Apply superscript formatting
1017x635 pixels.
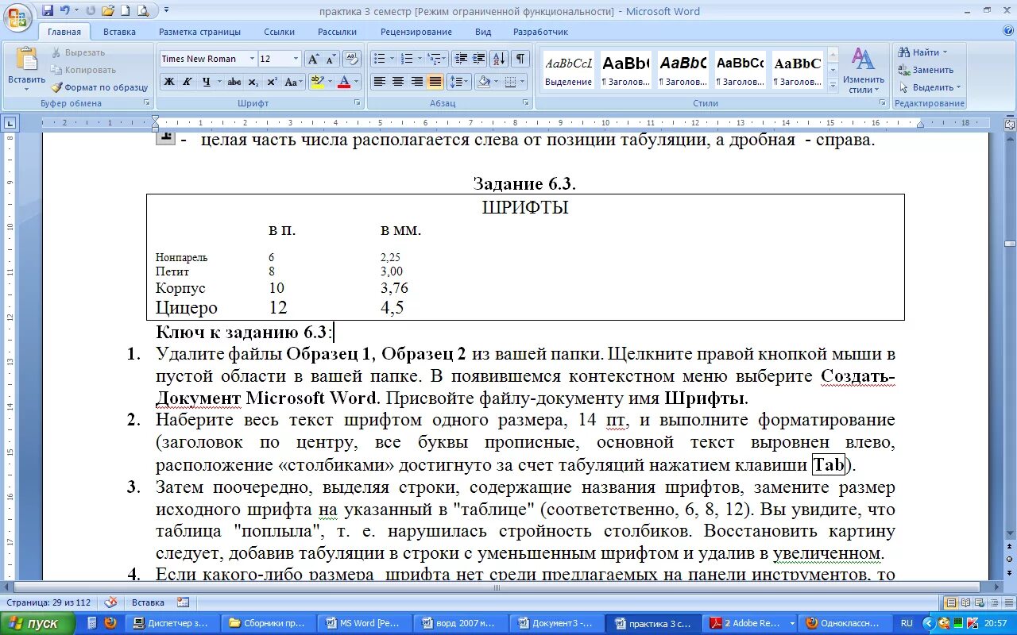pos(272,82)
